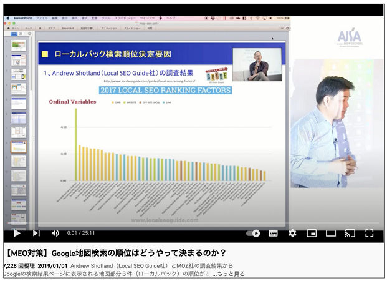Click the 2017 LOCAL SEO RANKING FACTORS banner
Screen dimensions: 387x281
(x=165, y=90)
